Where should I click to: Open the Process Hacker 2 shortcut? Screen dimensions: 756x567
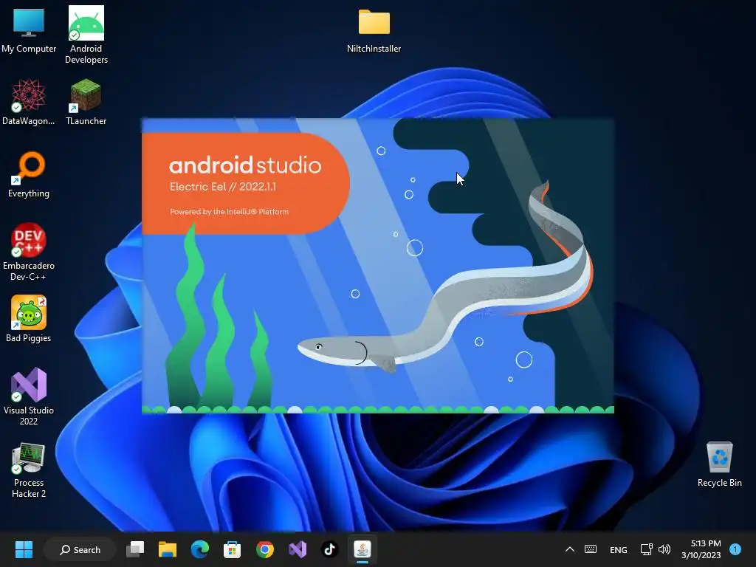coord(29,470)
